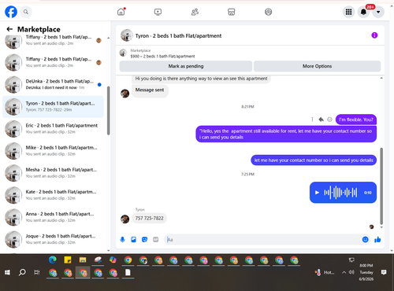The height and width of the screenshot is (291, 394).
Task: Click the back arrow beside Marketplace
Action: point(9,29)
